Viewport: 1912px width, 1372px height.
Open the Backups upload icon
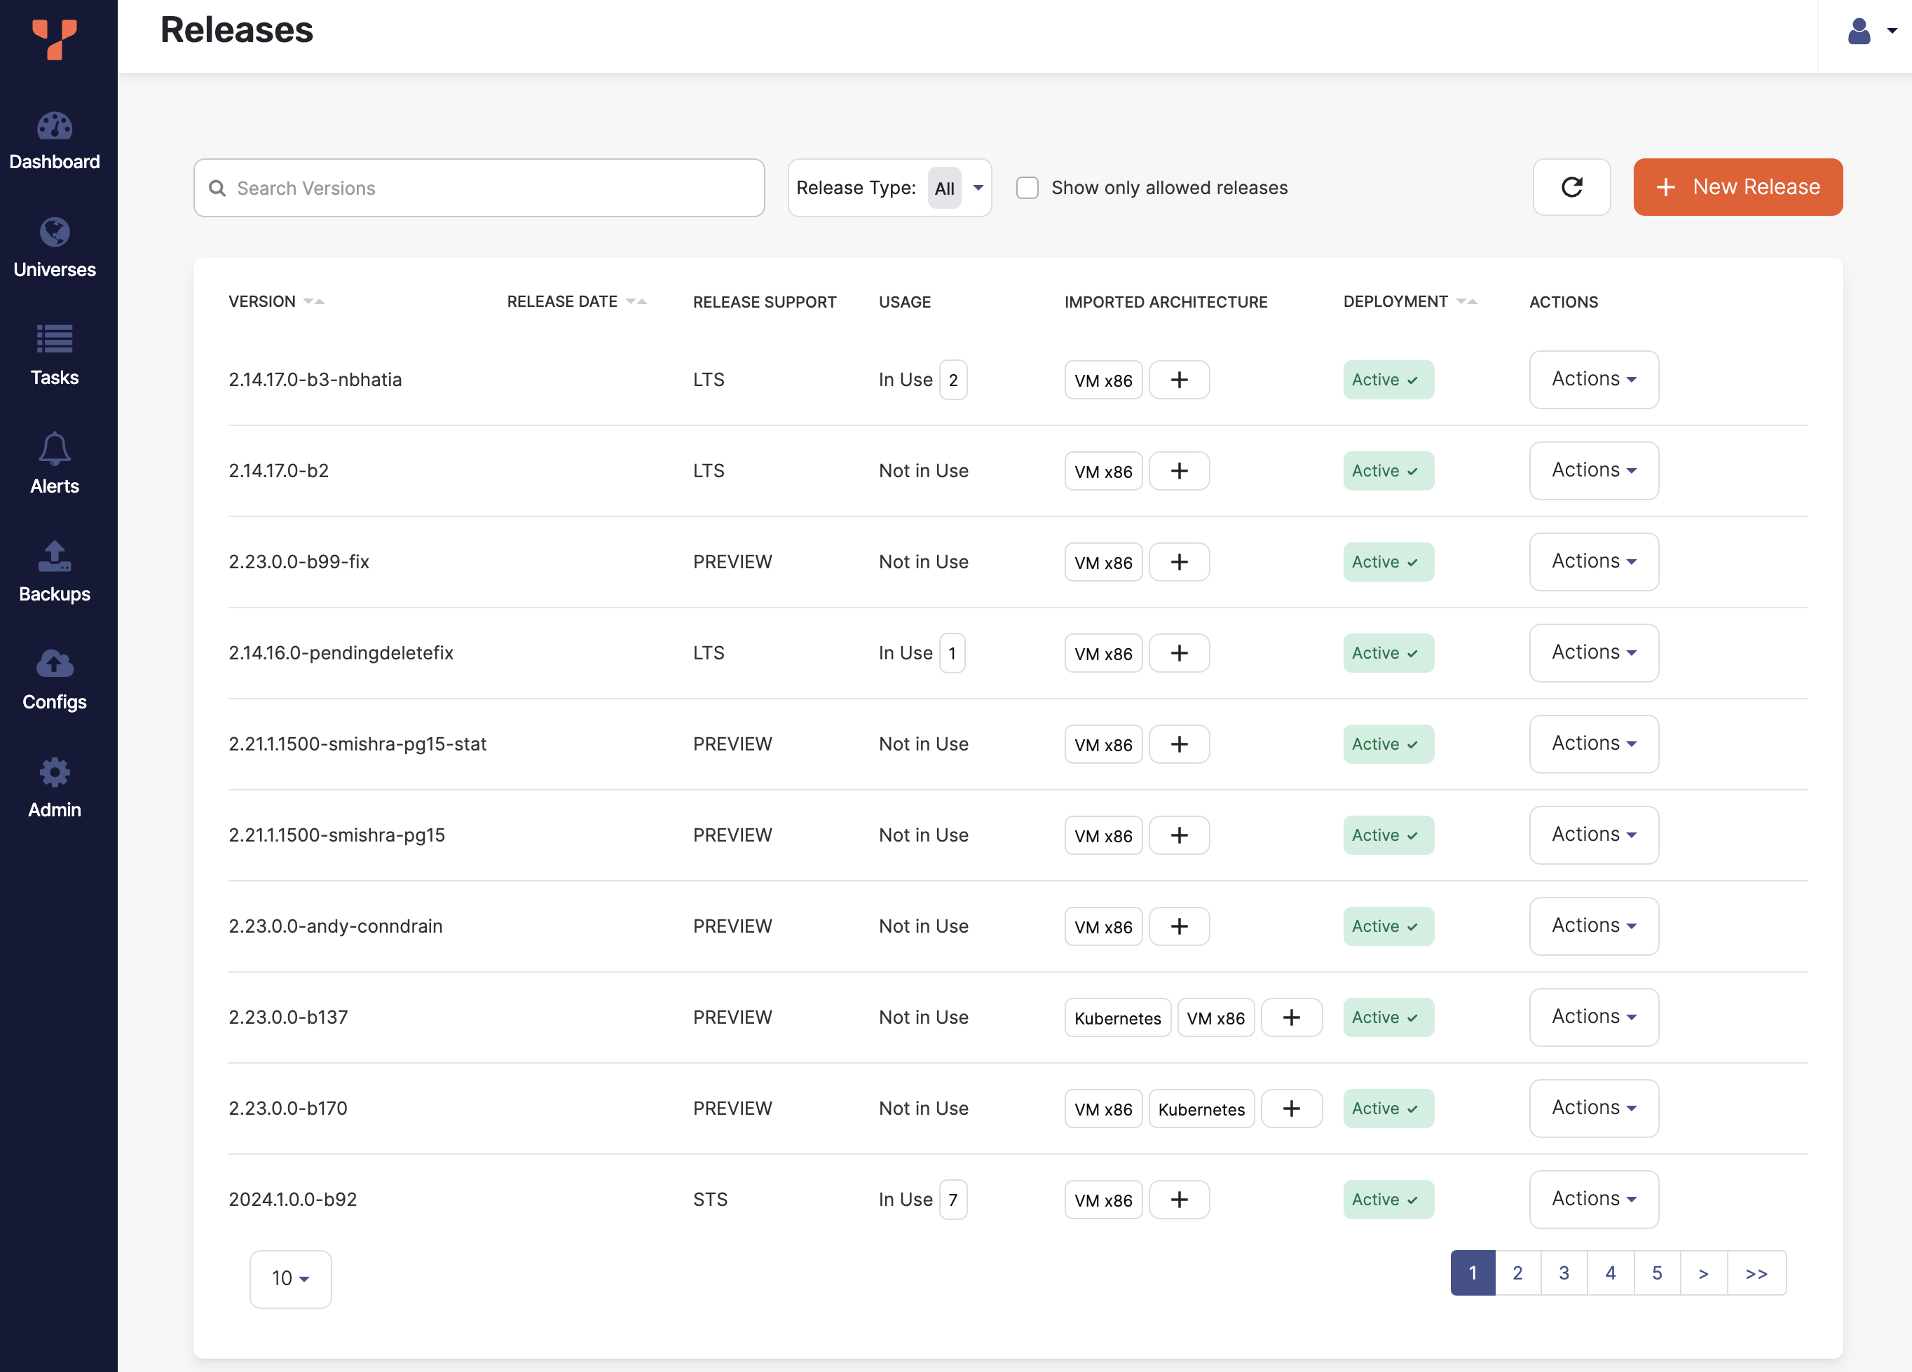pos(55,556)
